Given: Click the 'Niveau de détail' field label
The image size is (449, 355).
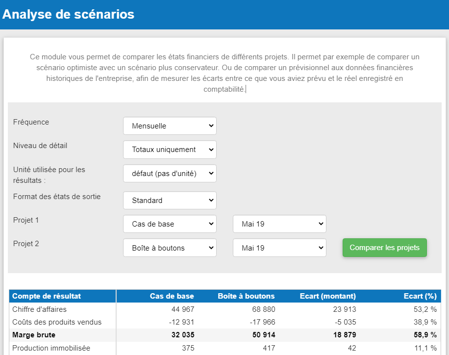Looking at the screenshot, I should [40, 146].
